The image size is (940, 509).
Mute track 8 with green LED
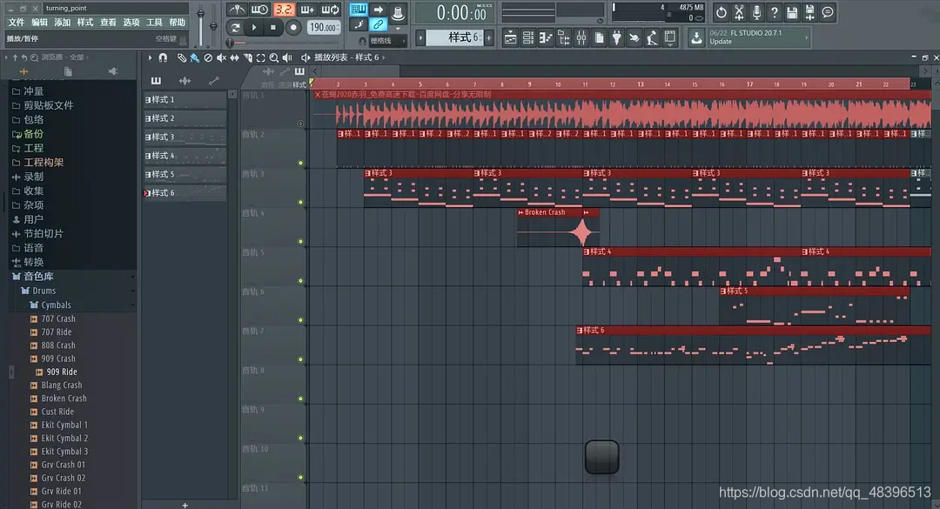(301, 398)
